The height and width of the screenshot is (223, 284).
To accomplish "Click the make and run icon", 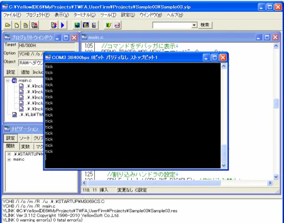I will click(x=54, y=25).
